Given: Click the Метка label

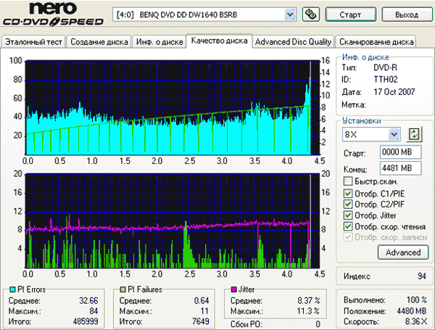Looking at the screenshot, I should pyautogui.click(x=354, y=105).
